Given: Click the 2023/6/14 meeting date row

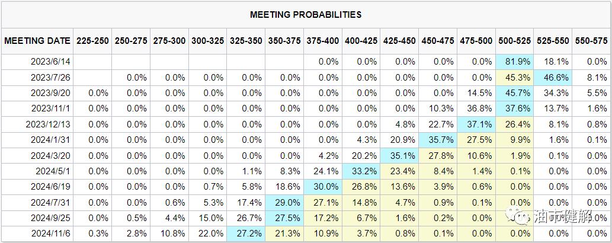Looking at the screenshot, I should pyautogui.click(x=52, y=62).
